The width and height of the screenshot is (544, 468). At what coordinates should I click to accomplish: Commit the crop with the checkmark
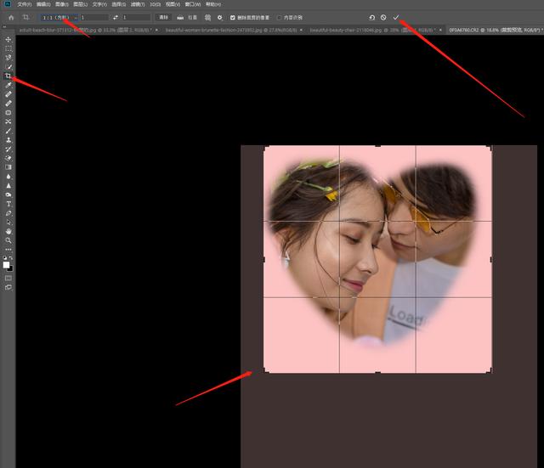point(396,17)
